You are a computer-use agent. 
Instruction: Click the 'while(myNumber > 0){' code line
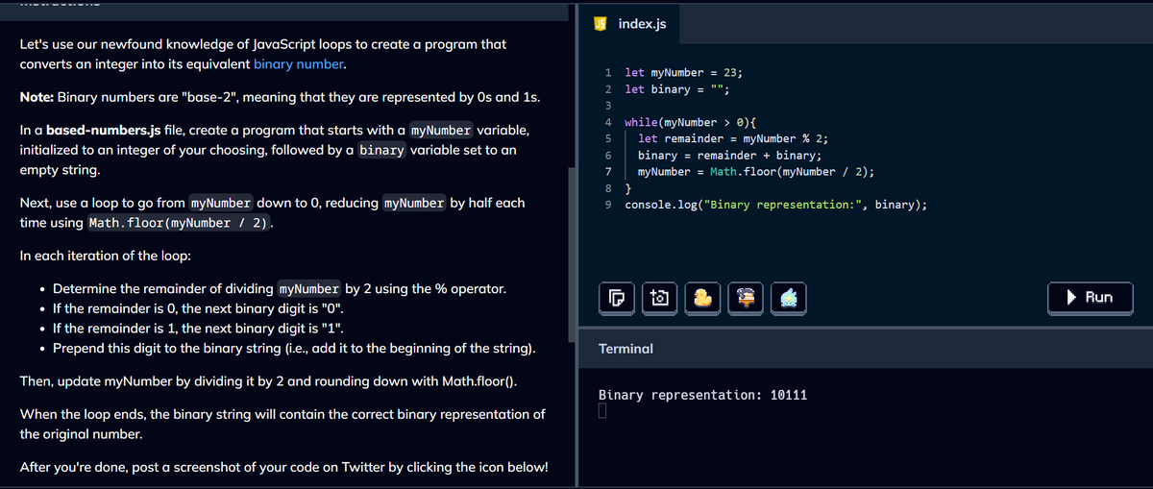pyautogui.click(x=690, y=122)
